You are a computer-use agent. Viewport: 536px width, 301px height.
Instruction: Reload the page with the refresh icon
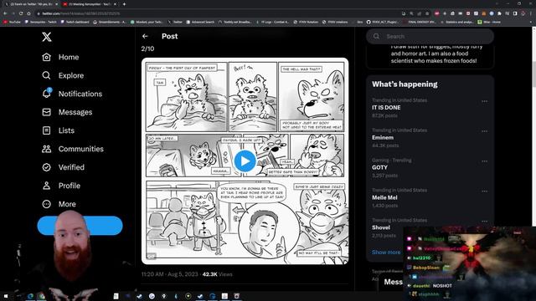pyautogui.click(x=21, y=13)
